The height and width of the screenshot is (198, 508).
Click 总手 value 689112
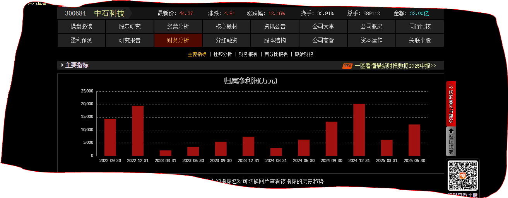tap(371, 14)
